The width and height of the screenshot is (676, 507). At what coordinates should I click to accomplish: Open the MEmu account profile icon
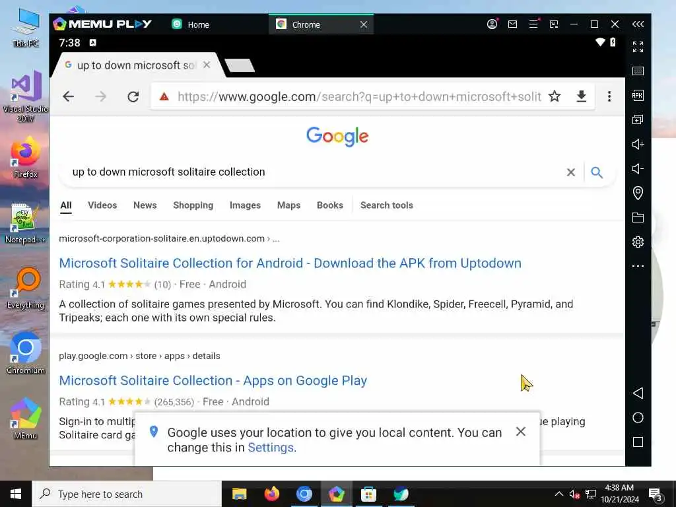click(x=492, y=24)
